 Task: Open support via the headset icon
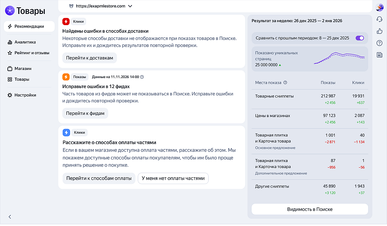click(x=380, y=19)
